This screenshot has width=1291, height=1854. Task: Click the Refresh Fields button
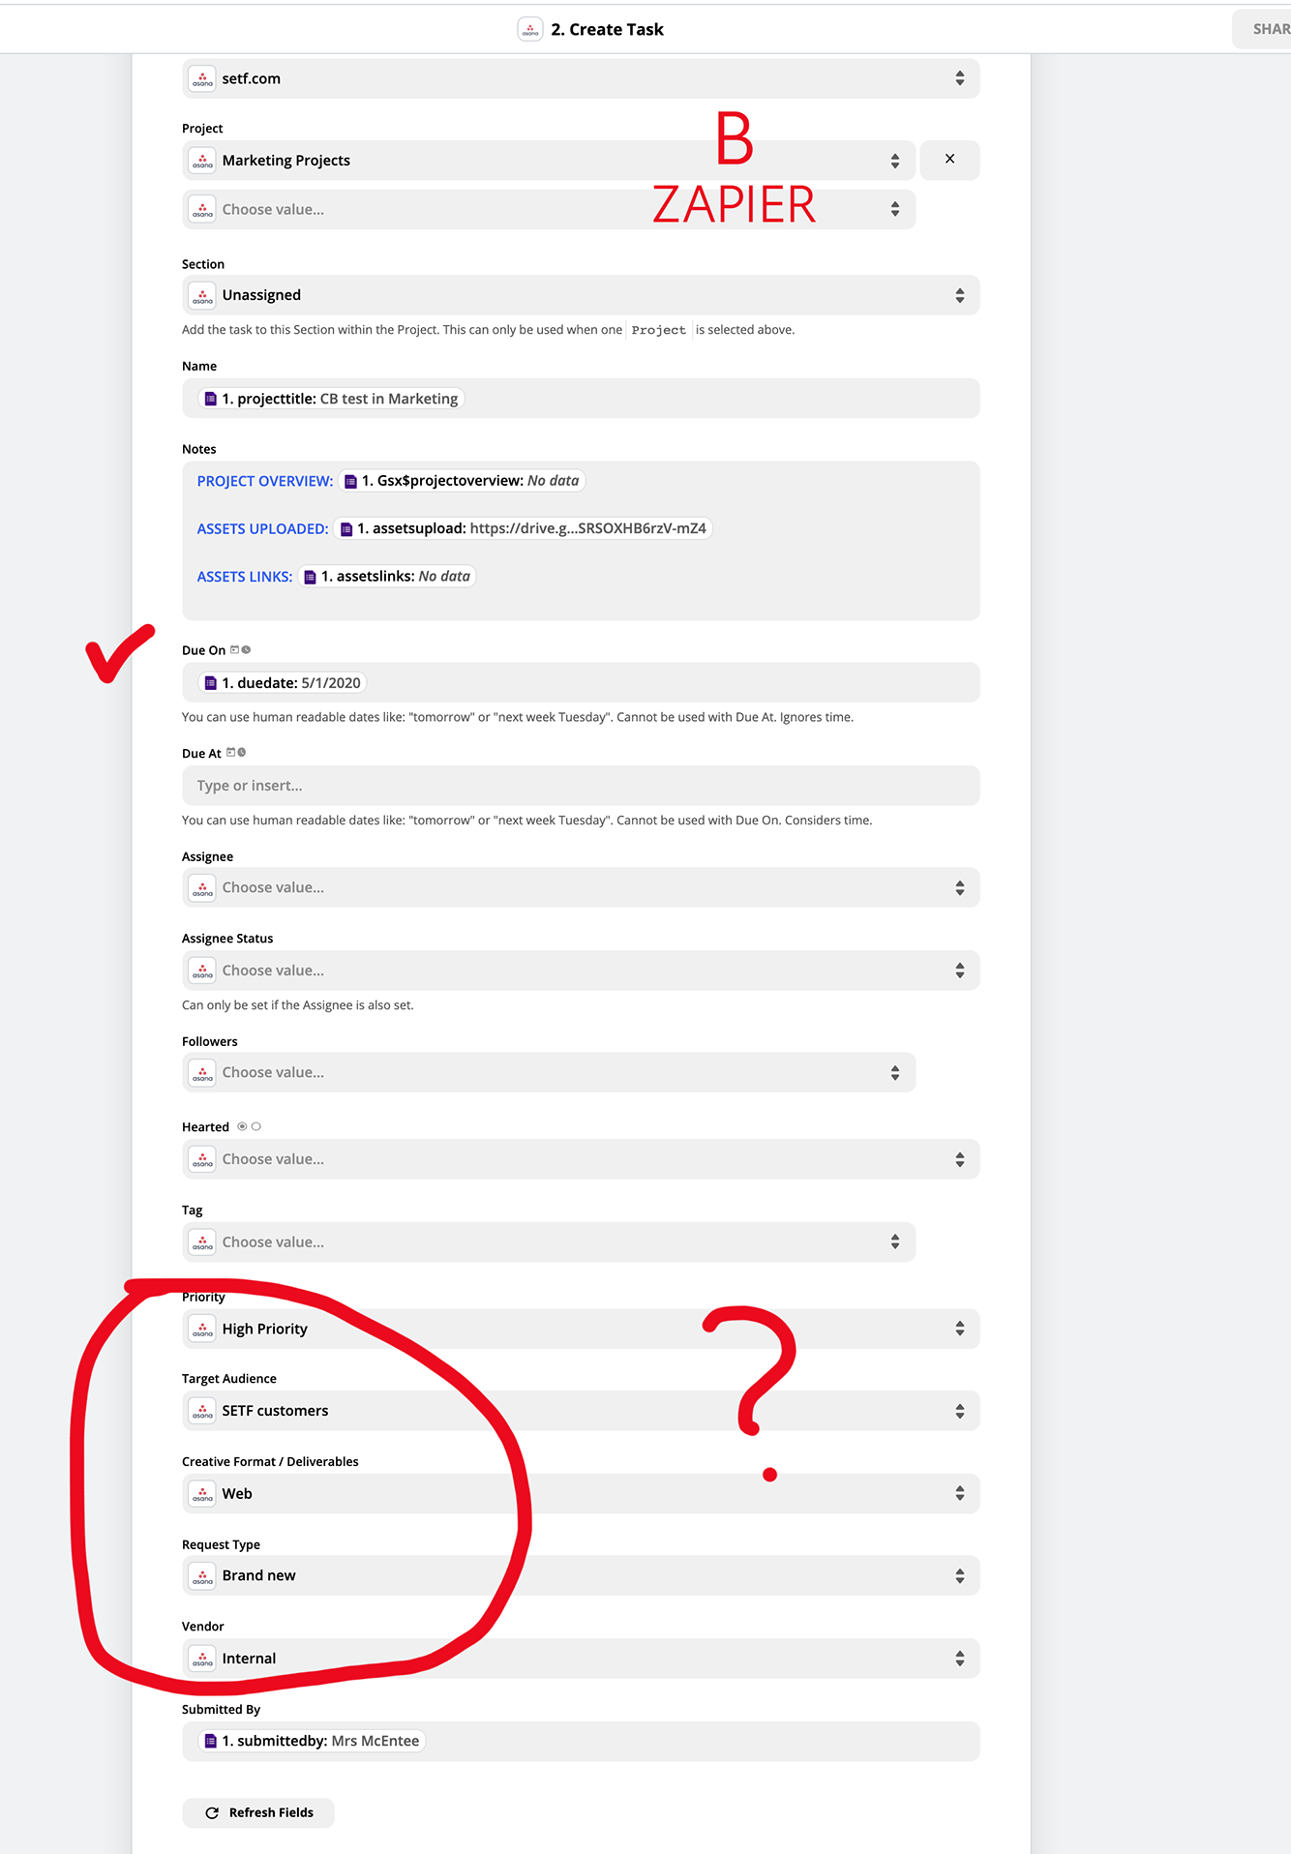coord(258,1812)
